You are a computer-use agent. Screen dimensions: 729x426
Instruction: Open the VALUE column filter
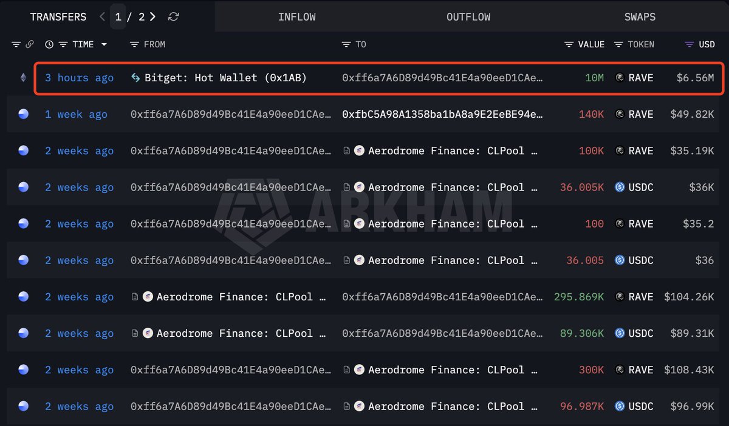[x=569, y=44]
